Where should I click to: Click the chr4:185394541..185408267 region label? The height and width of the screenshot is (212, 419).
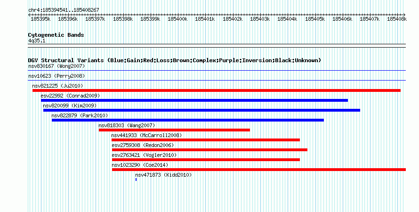pyautogui.click(x=64, y=10)
